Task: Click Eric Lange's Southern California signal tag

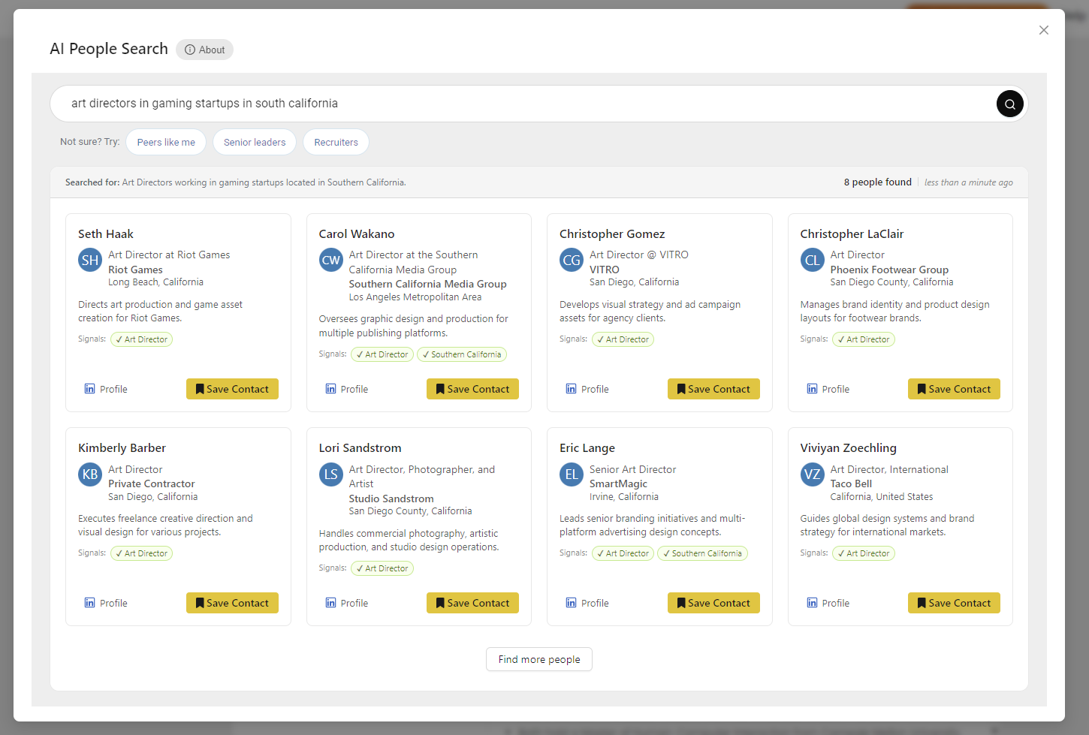Action: click(x=702, y=553)
